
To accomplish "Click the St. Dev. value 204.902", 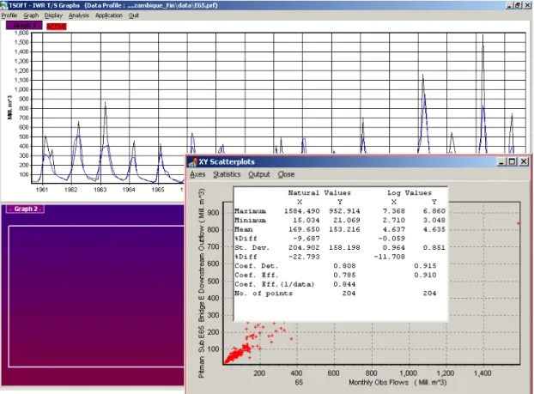I will pos(304,247).
